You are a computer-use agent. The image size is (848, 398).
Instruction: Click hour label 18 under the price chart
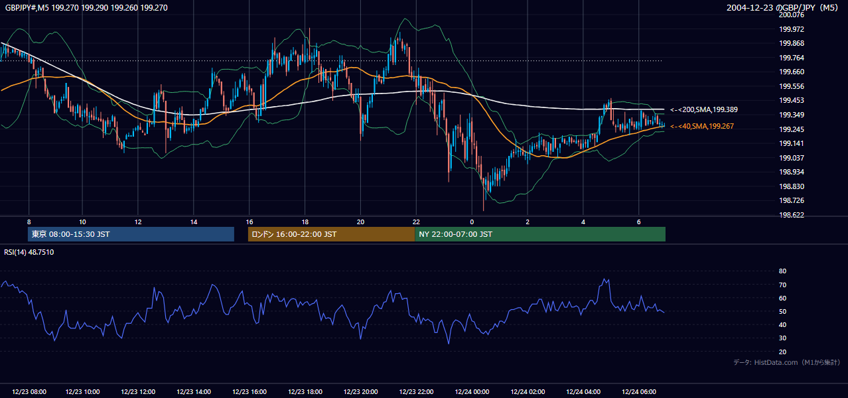(305, 222)
